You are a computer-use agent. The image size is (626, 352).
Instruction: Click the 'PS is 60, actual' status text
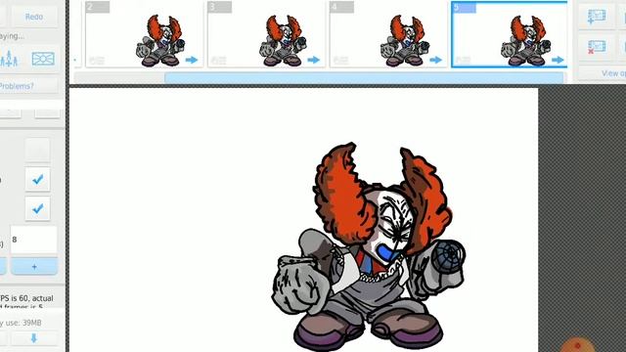click(x=26, y=298)
